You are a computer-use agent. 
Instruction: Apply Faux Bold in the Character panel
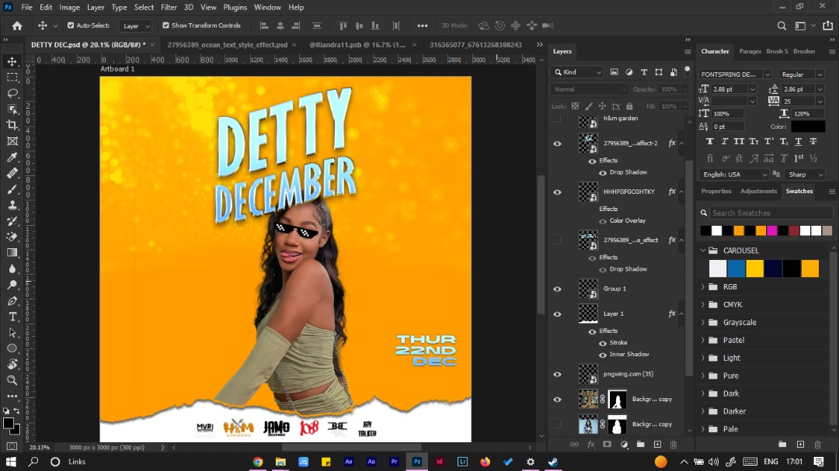(x=709, y=141)
